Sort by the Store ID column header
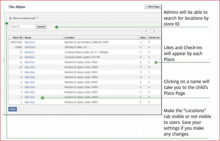The image size is (220, 141). pos(16,38)
